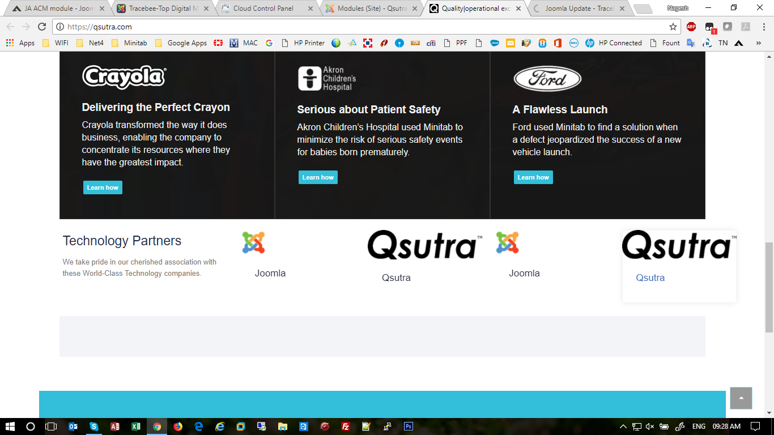Switch to the Tracebee-Top Digital tab
This screenshot has width=774, height=435.
163,8
